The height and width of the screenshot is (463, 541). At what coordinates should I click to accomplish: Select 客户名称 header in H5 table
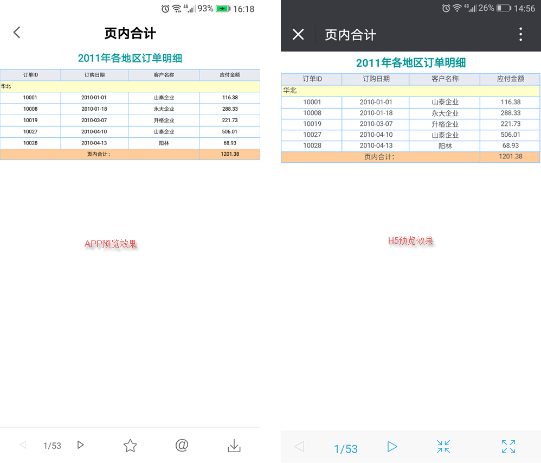[445, 79]
